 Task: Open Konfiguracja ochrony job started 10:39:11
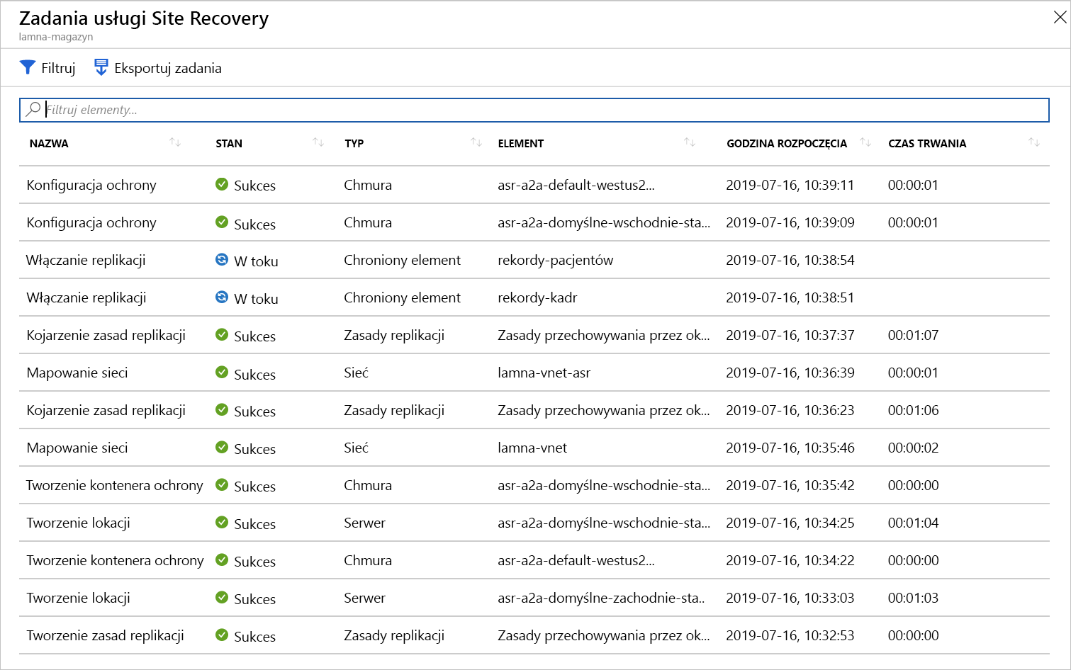pos(91,185)
